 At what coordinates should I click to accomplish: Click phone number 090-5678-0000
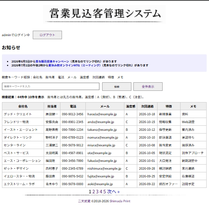(73, 184)
